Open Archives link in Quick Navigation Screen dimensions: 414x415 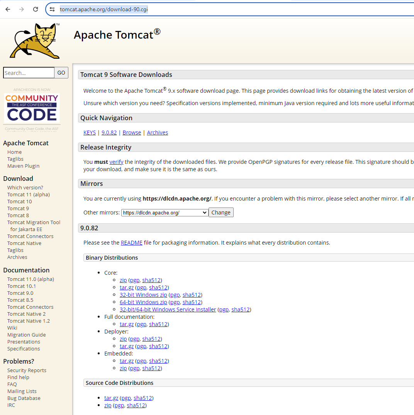tap(158, 132)
